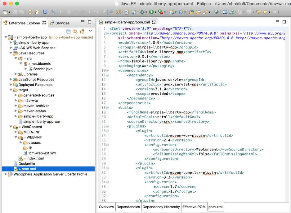Select the pom.xml source tab at bottom
This screenshot has height=213, width=291.
tap(216, 207)
